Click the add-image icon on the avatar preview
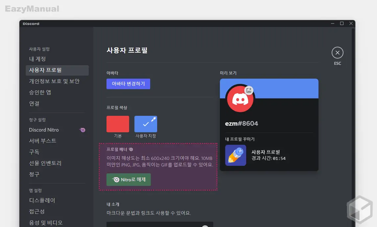Image resolution: width=377 pixels, height=227 pixels. (249, 89)
